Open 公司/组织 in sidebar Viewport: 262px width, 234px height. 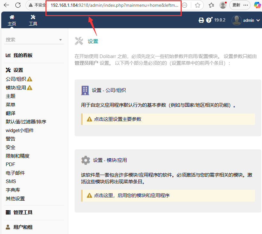(16, 79)
